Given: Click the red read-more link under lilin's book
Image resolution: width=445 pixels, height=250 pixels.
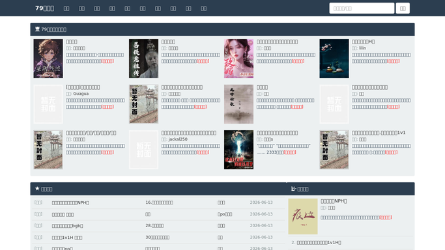Looking at the screenshot, I should 393,61.
